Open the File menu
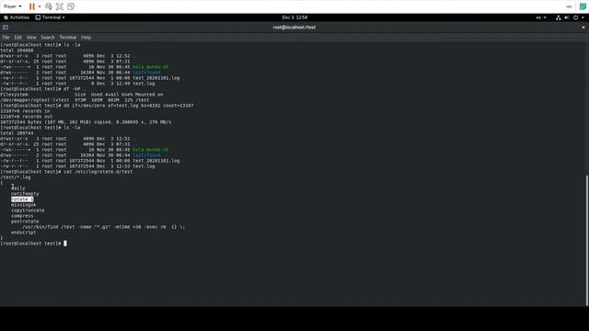 (6, 37)
